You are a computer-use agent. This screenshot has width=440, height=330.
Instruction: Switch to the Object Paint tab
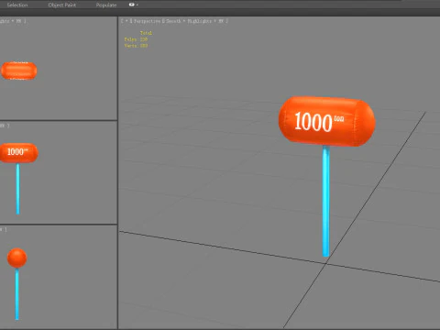tap(62, 5)
